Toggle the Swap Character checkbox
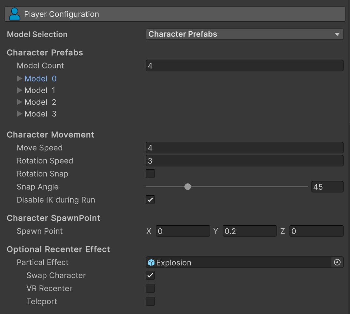The image size is (350, 314). [x=150, y=275]
